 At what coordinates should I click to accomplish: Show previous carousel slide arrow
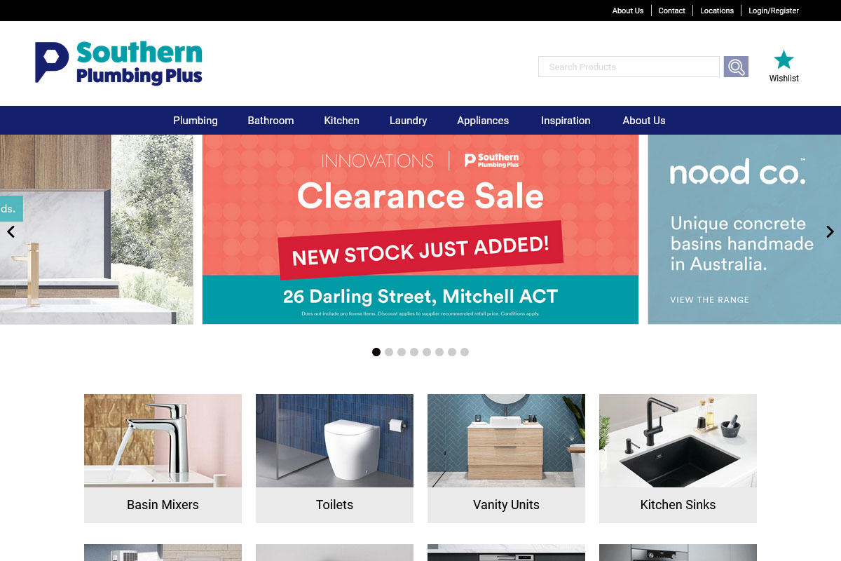pyautogui.click(x=11, y=231)
